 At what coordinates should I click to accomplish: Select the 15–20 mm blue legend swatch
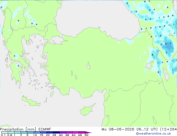click(x=43, y=132)
